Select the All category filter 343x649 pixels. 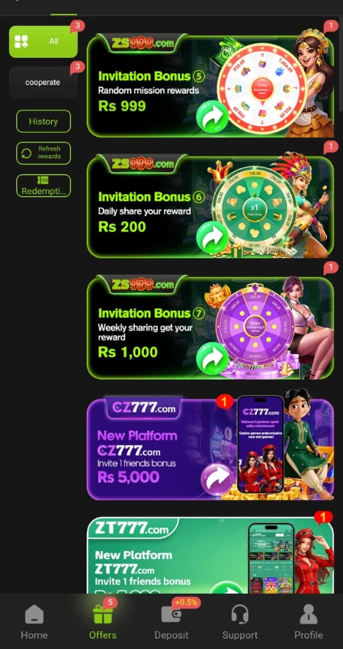[x=43, y=41]
